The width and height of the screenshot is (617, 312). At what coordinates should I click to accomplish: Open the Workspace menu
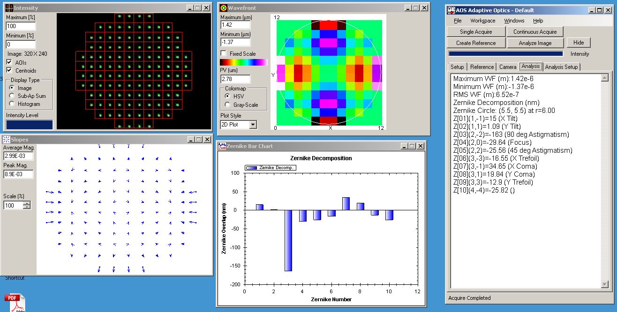click(482, 21)
